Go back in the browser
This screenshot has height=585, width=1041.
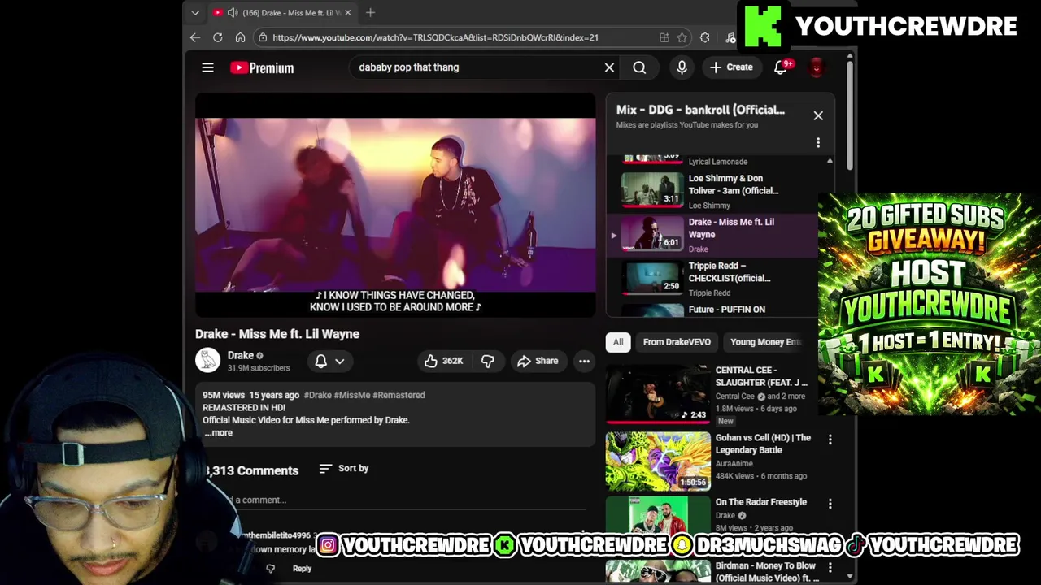point(195,37)
